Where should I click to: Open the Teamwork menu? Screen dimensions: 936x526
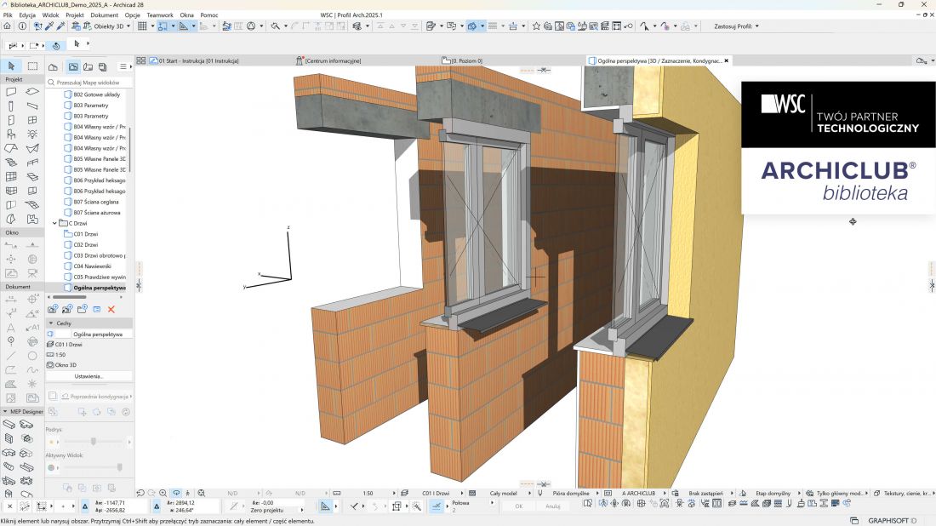pos(160,15)
